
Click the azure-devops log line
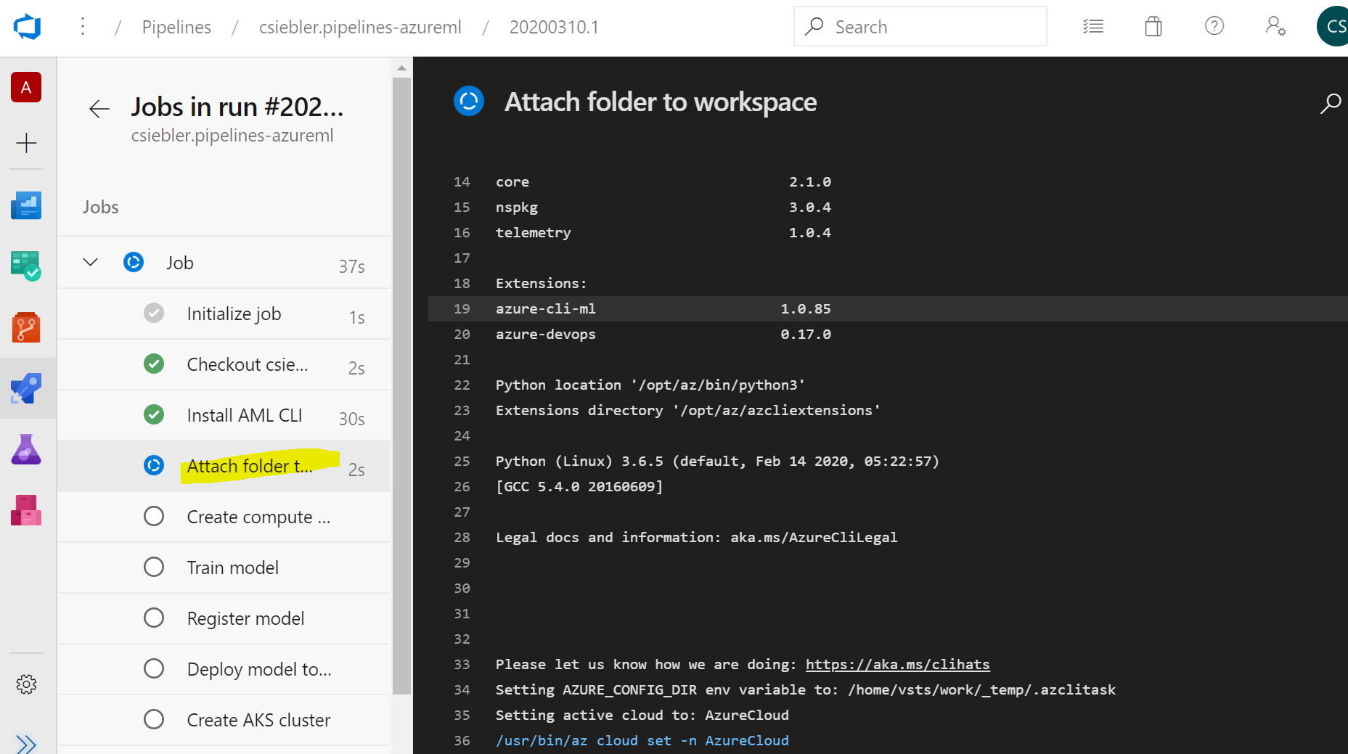pyautogui.click(x=888, y=334)
